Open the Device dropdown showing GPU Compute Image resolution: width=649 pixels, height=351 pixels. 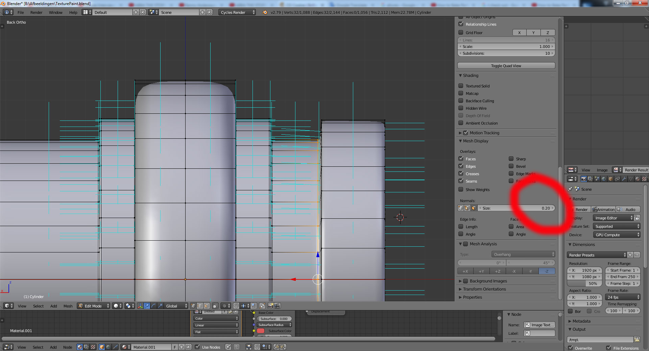616,235
